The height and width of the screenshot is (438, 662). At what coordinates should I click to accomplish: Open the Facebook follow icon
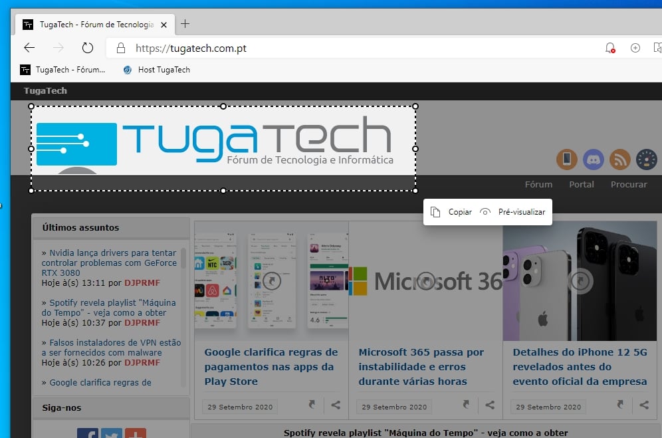click(x=87, y=433)
